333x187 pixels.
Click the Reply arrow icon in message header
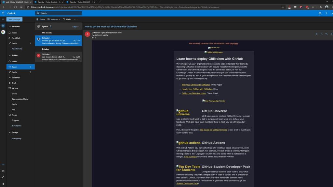pos(321,34)
